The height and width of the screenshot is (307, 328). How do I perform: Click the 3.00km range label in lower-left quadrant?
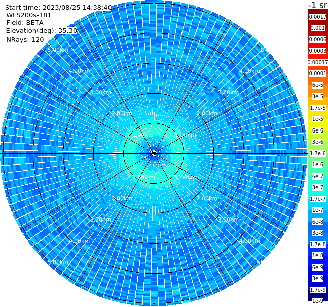click(100, 220)
